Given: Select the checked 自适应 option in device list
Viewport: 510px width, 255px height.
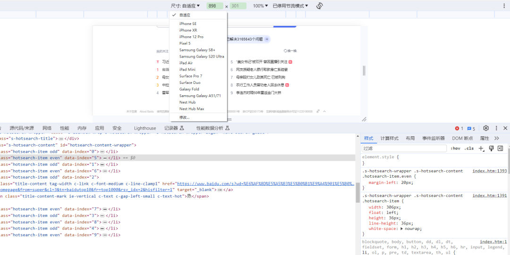Looking at the screenshot, I should [x=185, y=15].
